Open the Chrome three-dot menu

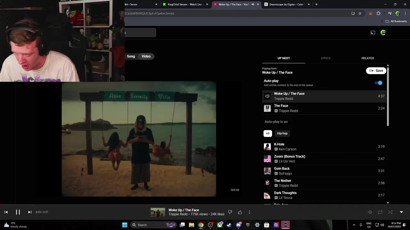click(x=406, y=13)
